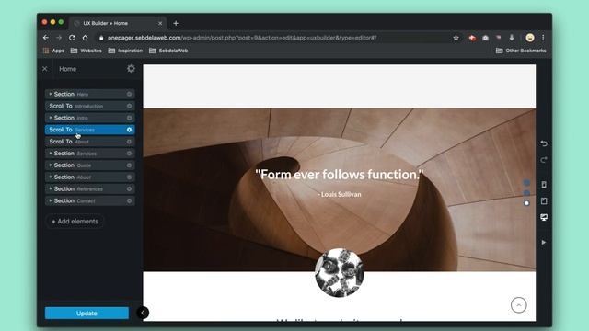The image size is (589, 331).
Task: Click the round profile photo in the preview
Action: click(x=340, y=273)
